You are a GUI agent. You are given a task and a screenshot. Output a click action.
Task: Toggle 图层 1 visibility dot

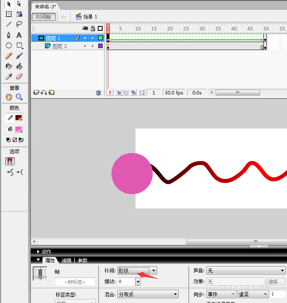(x=85, y=38)
